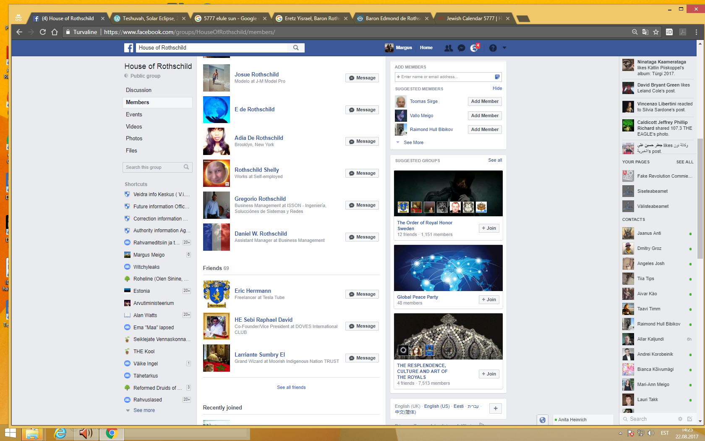This screenshot has height=441, width=705.
Task: Click the Facebook search magnifier button
Action: pos(296,48)
